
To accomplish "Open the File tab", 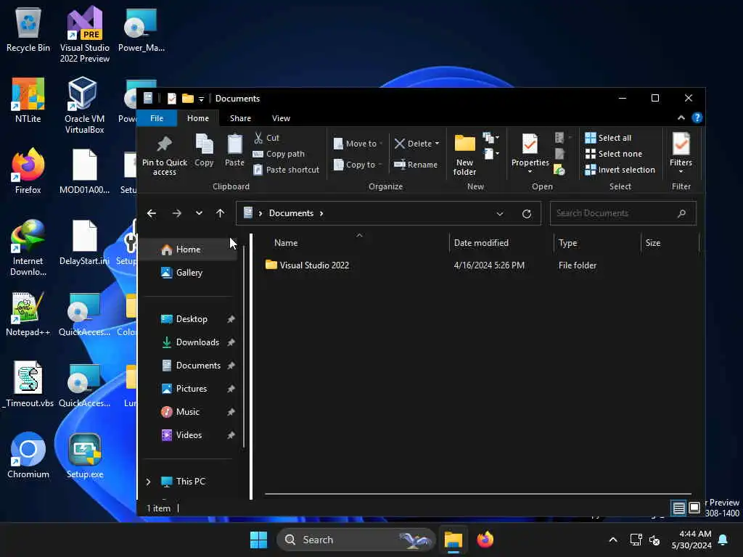I will click(157, 118).
